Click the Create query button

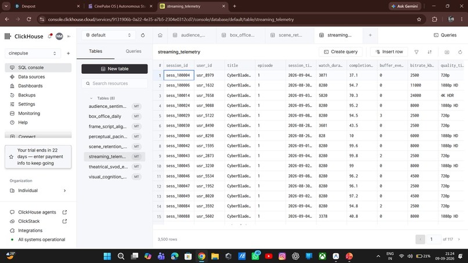(341, 52)
